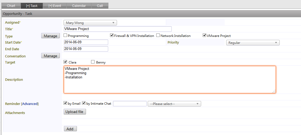The width and height of the screenshot is (301, 135).
Task: Check the Programming type checkbox
Action: 65,35
